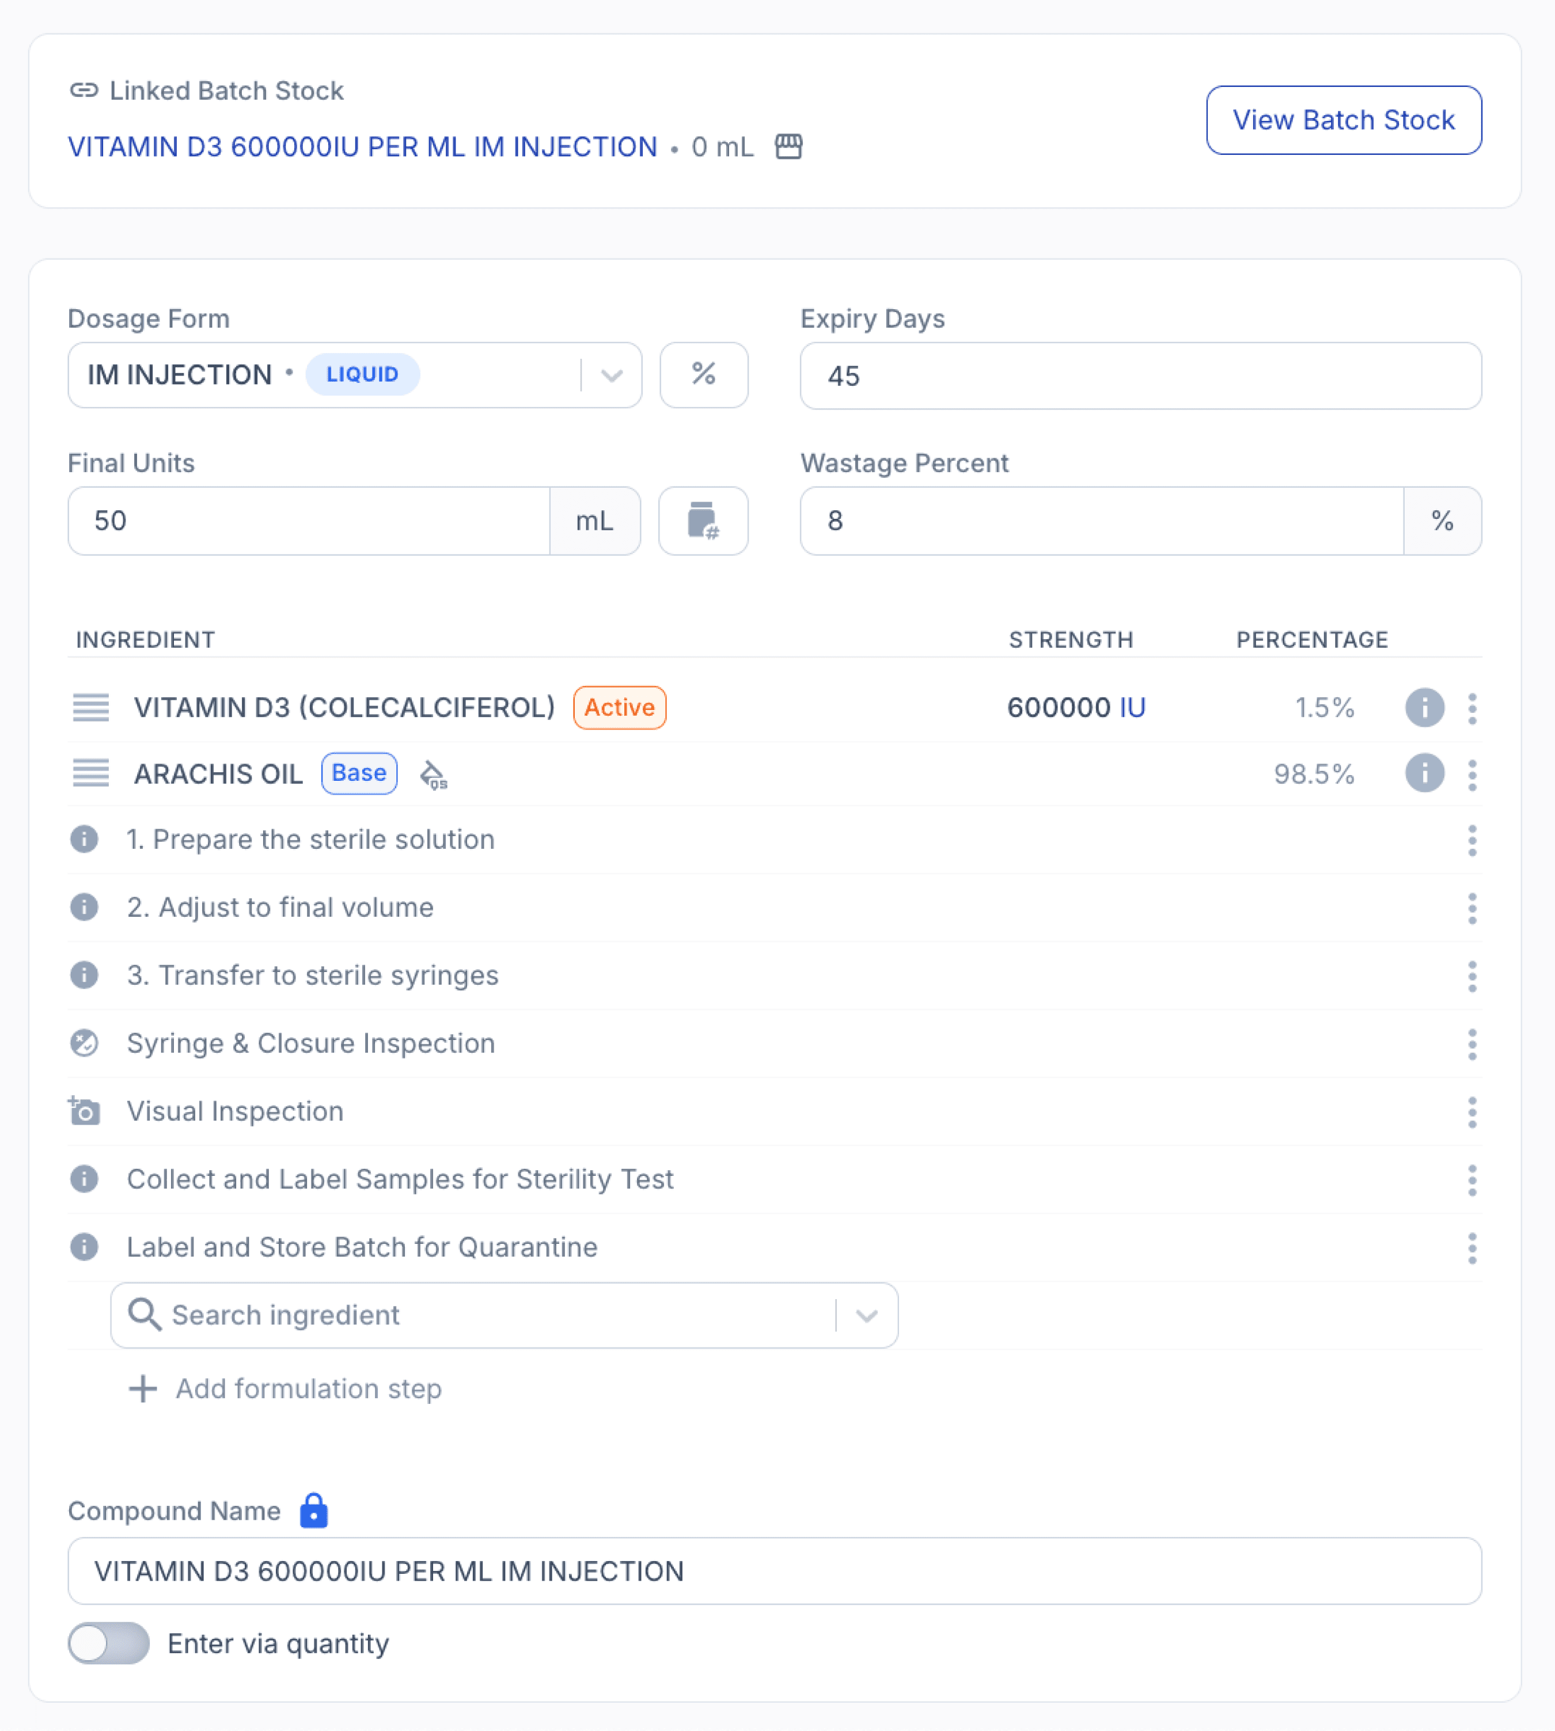Open options for Visual Inspection step
Viewport: 1555px width, 1731px height.
pos(1471,1111)
